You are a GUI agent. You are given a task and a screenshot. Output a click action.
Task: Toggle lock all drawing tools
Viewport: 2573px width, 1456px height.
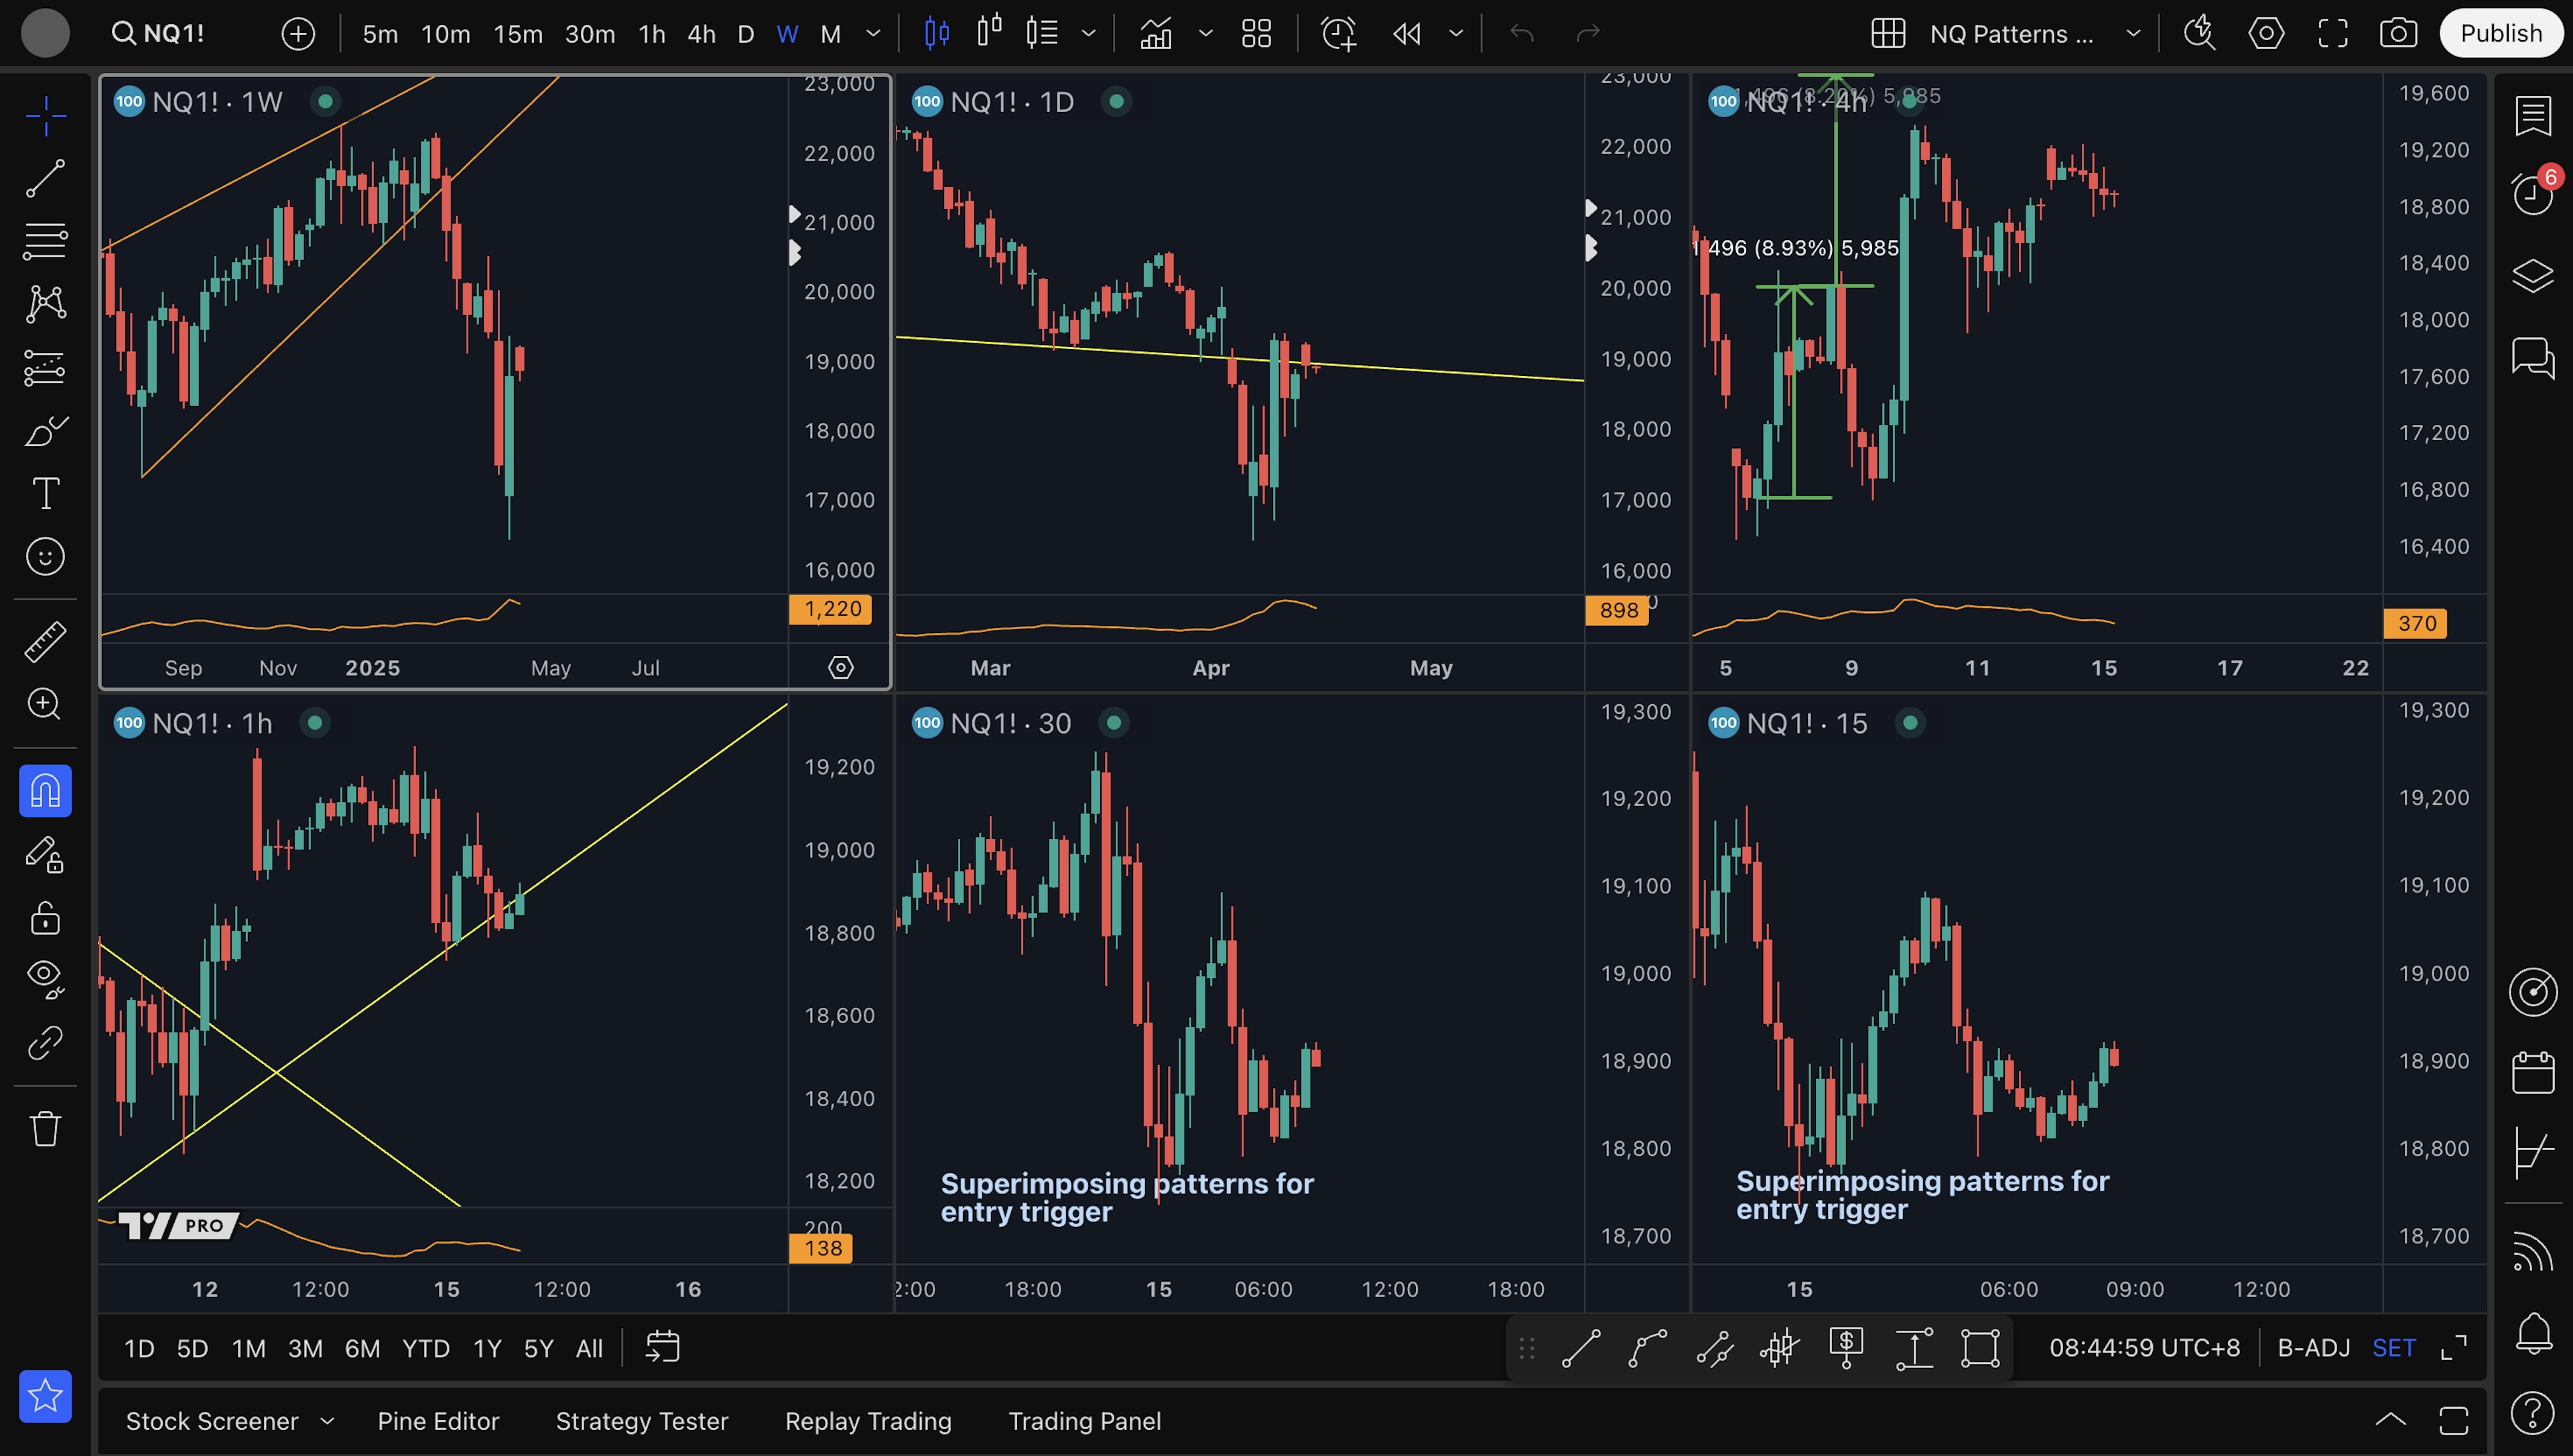[45, 917]
